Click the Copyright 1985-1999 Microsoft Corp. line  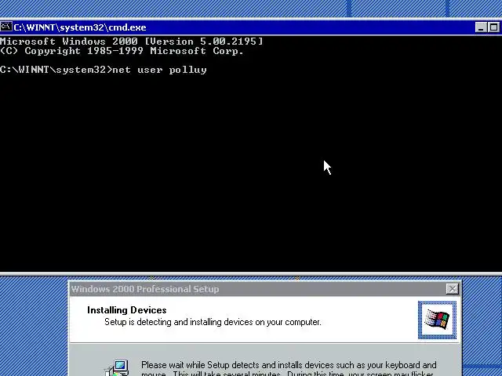coord(122,51)
